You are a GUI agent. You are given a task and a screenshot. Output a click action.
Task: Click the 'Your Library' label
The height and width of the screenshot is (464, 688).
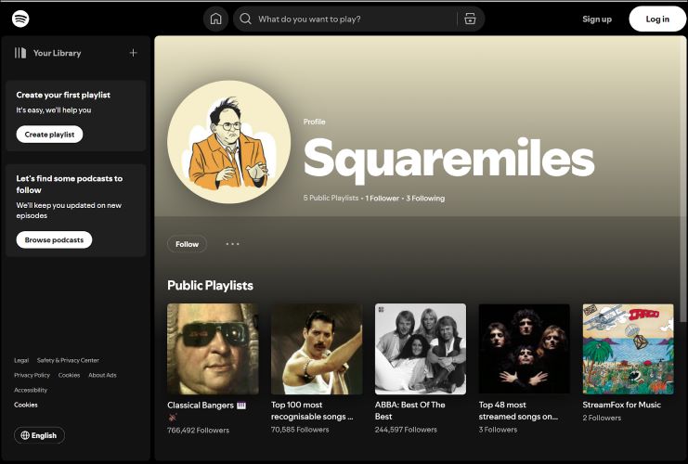pos(57,53)
